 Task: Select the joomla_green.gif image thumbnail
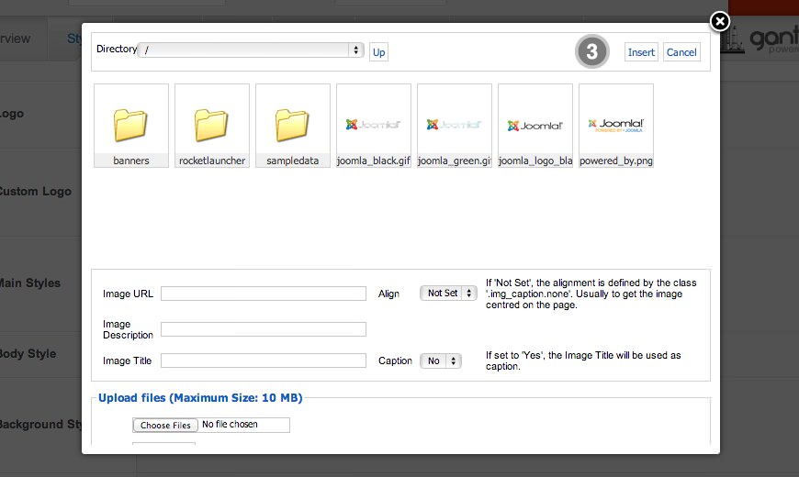click(x=454, y=124)
